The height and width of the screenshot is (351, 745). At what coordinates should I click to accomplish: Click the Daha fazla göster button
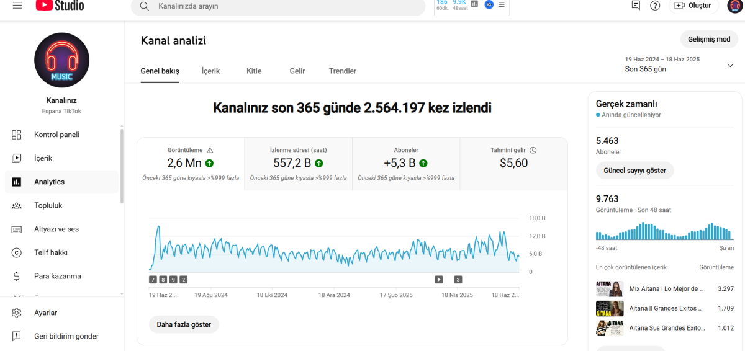(184, 324)
